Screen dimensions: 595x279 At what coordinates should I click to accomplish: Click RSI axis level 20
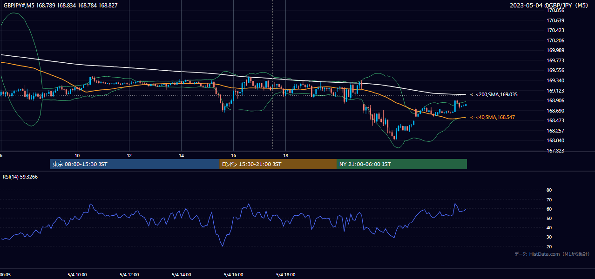(x=549, y=246)
